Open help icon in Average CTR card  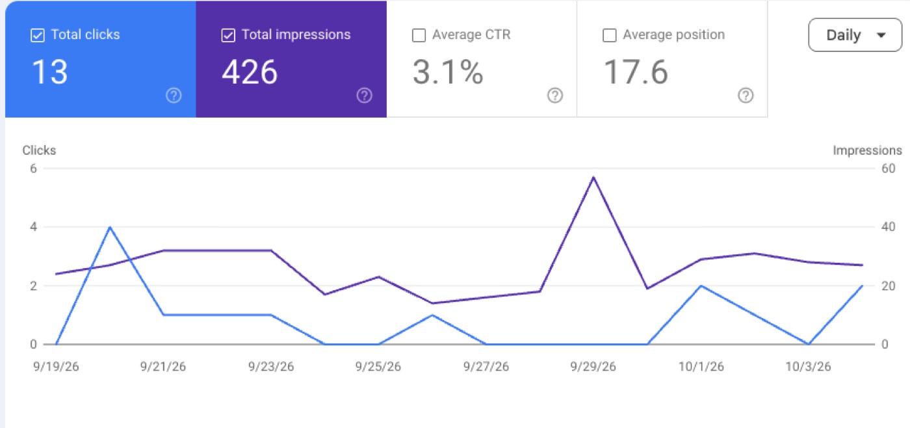tap(555, 96)
